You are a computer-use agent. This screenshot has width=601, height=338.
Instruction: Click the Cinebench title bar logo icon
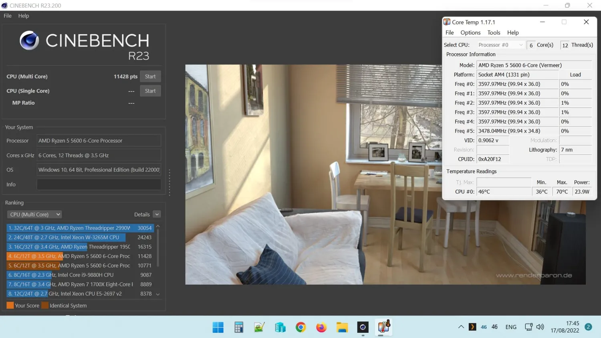4,5
